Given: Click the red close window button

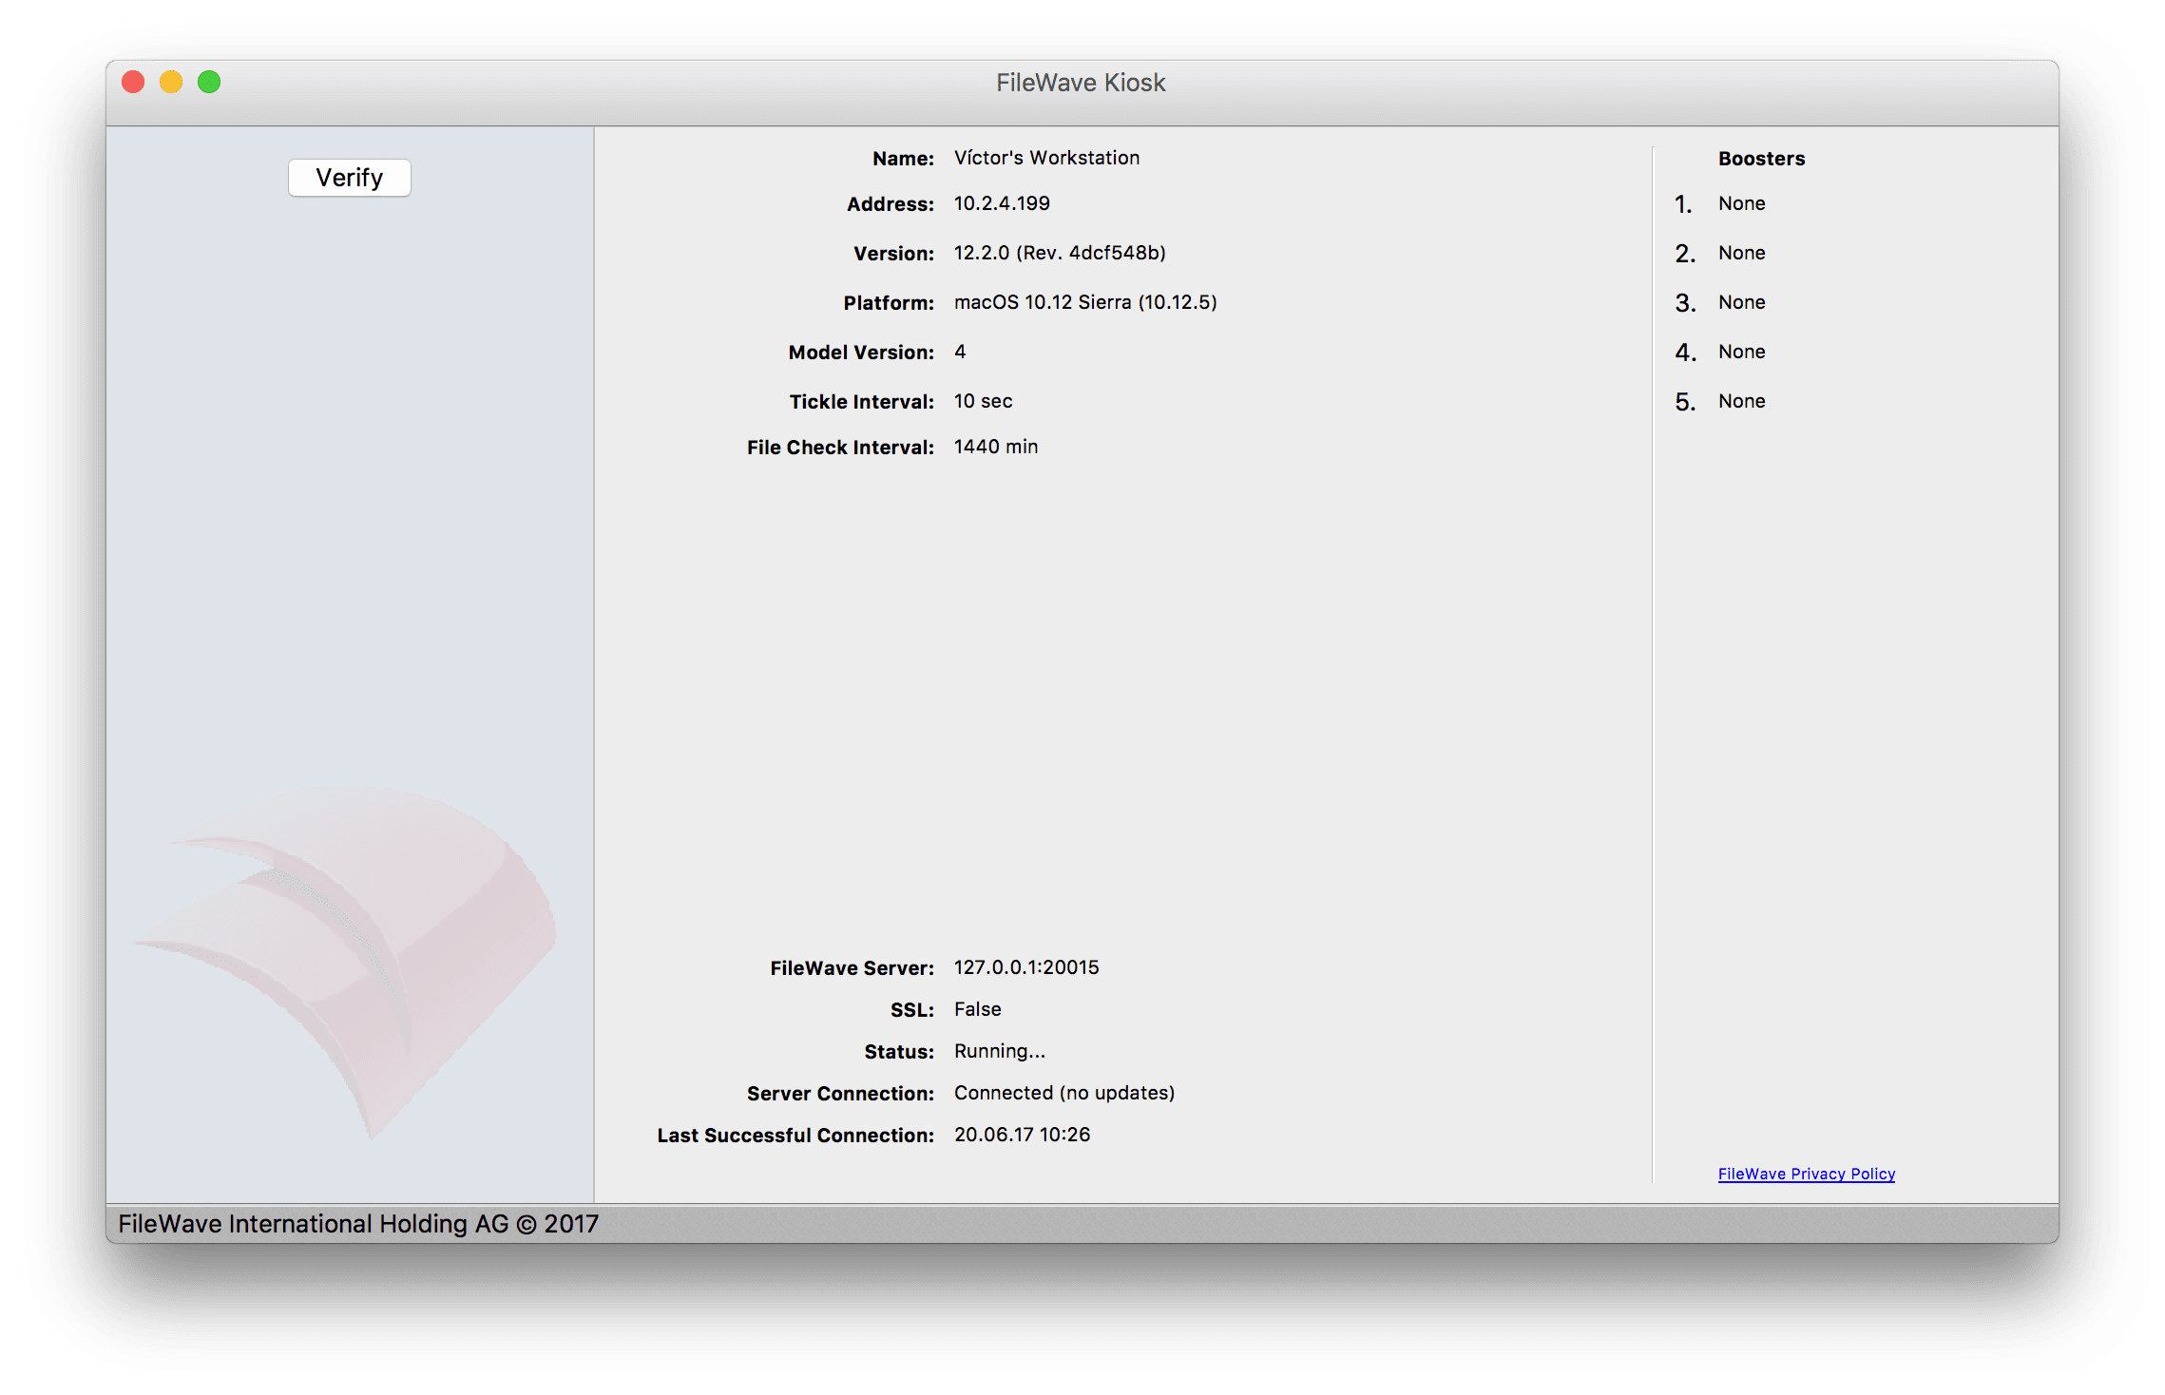Looking at the screenshot, I should pyautogui.click(x=133, y=83).
